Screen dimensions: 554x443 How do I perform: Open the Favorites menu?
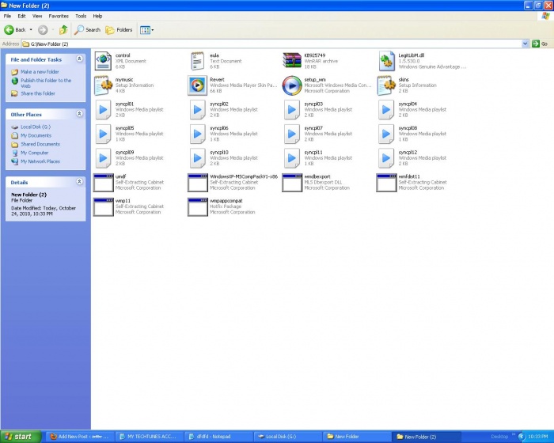pos(59,16)
